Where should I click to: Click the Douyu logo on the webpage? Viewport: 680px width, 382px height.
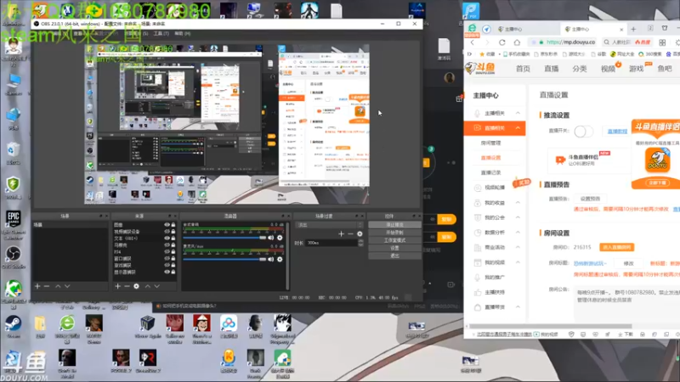coord(480,68)
